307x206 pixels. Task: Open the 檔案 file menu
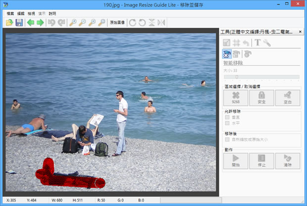[x=10, y=13]
